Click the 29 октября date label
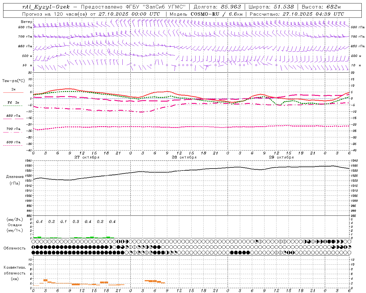The width and height of the screenshot is (366, 293). [281, 157]
